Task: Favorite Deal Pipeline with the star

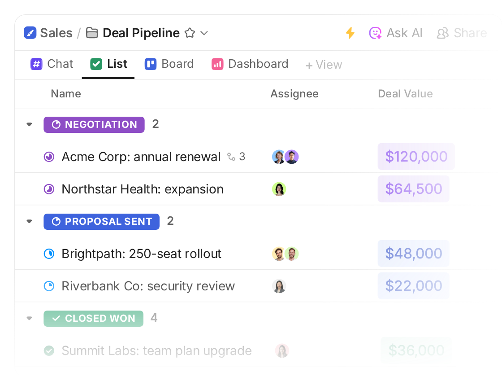Action: point(190,33)
